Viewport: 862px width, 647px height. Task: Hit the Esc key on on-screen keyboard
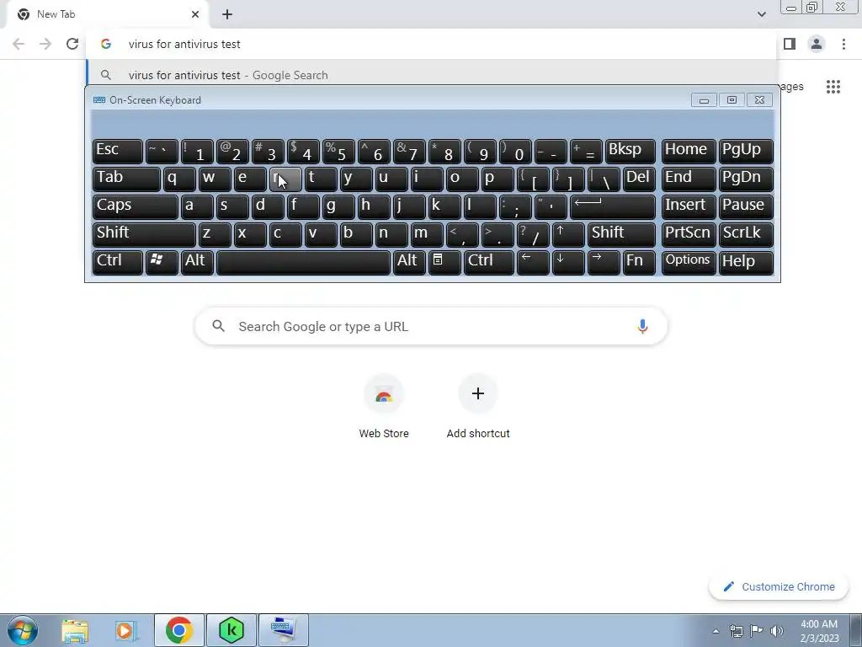point(118,151)
